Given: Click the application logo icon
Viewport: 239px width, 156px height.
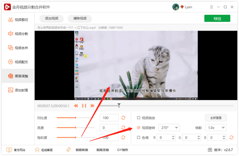Looking at the screenshot, I should pyautogui.click(x=7, y=7).
